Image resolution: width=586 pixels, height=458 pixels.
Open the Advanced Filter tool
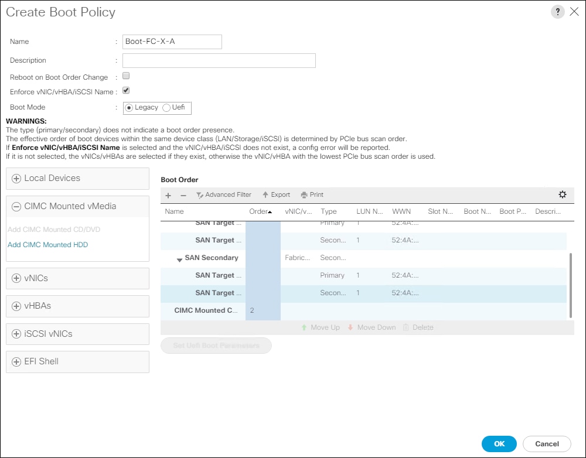coord(224,195)
